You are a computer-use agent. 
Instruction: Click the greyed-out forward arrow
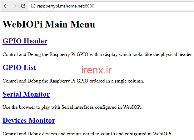pyautogui.click(x=14, y=6)
